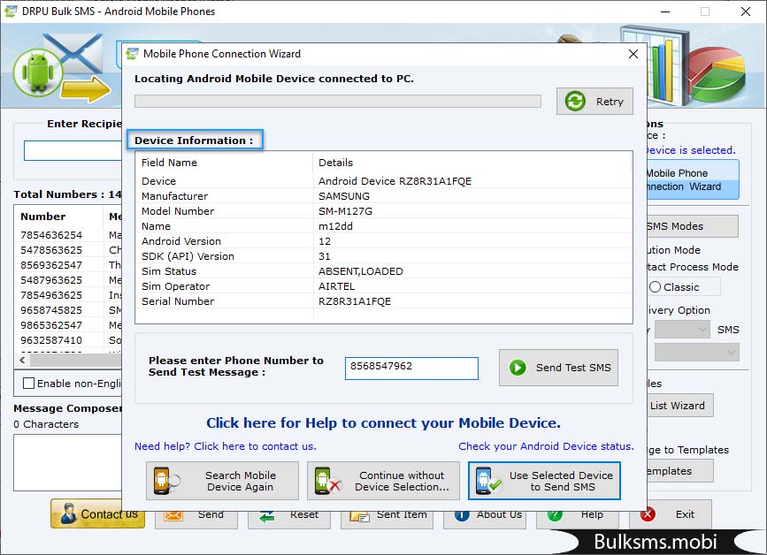The width and height of the screenshot is (767, 555).
Task: Click the Exit button label
Action: [685, 514]
